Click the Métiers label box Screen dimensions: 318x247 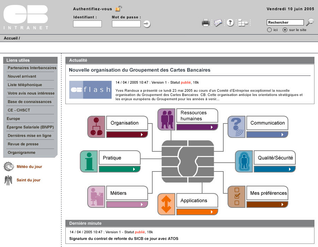coord(127,193)
